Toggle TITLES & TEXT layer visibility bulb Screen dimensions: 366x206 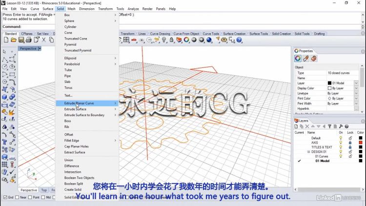coord(341,147)
